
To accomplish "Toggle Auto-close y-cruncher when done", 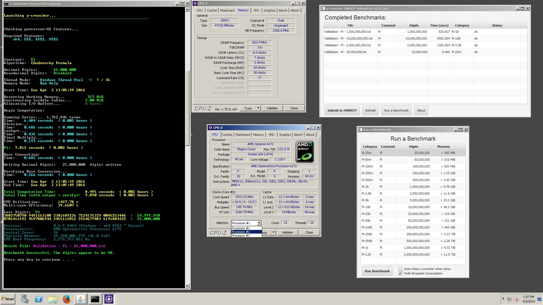I will point(400,269).
